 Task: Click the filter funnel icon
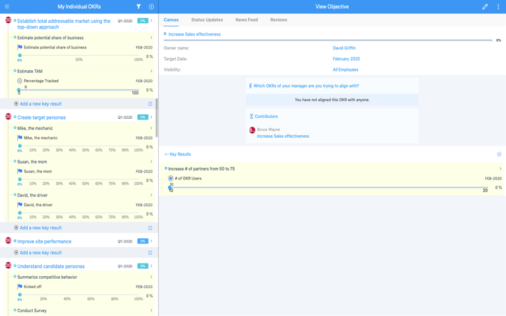click(x=139, y=6)
